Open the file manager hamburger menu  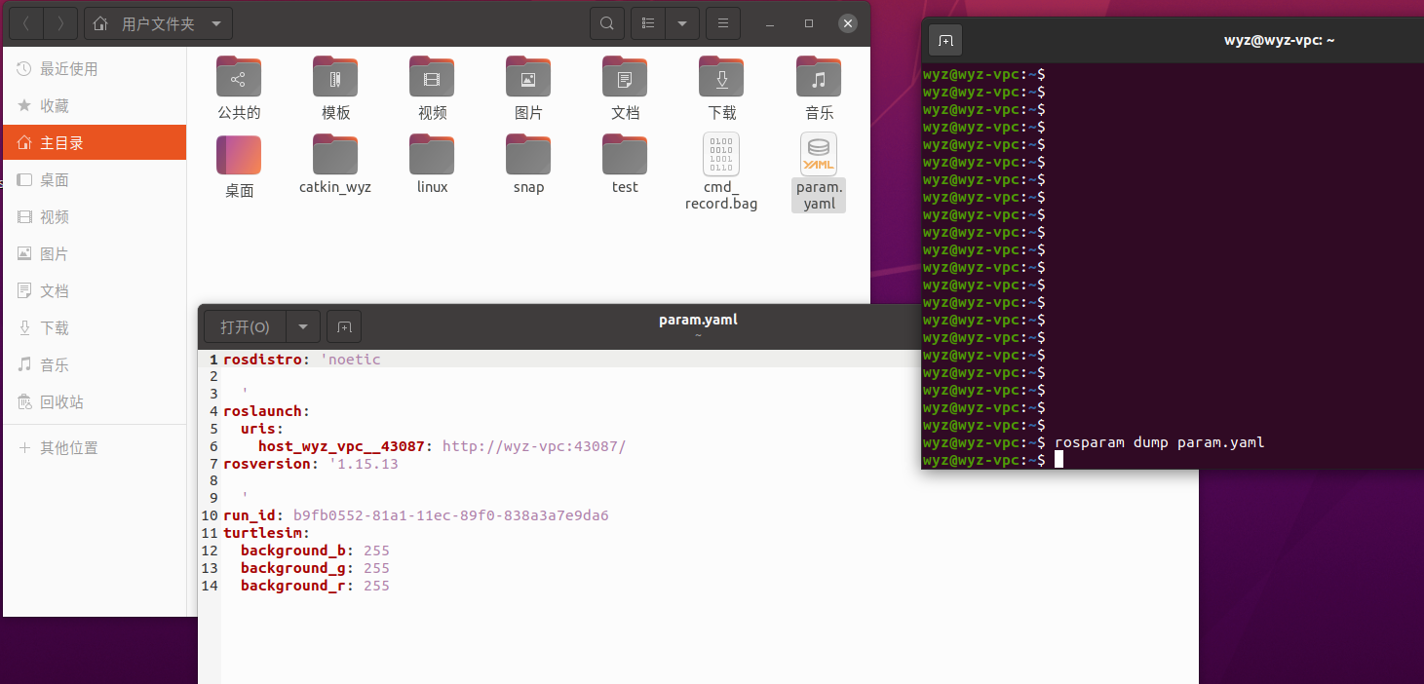click(722, 23)
